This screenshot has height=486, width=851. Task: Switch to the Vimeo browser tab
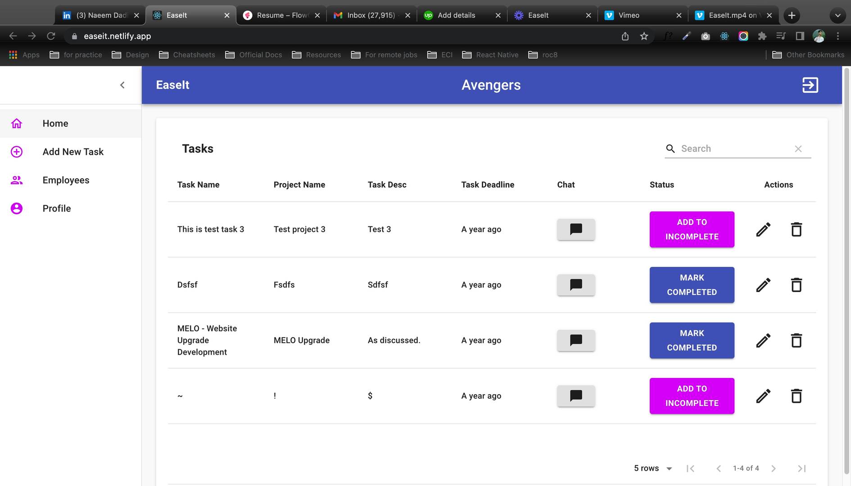(642, 15)
